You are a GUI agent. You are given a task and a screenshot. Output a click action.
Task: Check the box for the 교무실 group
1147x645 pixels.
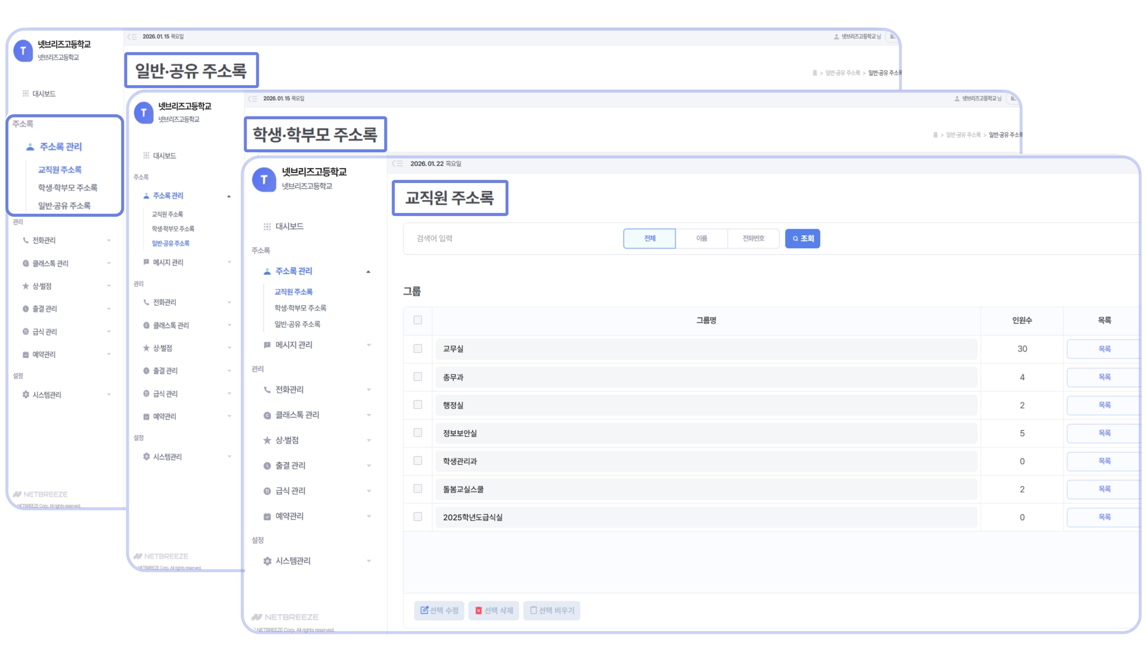click(x=418, y=348)
